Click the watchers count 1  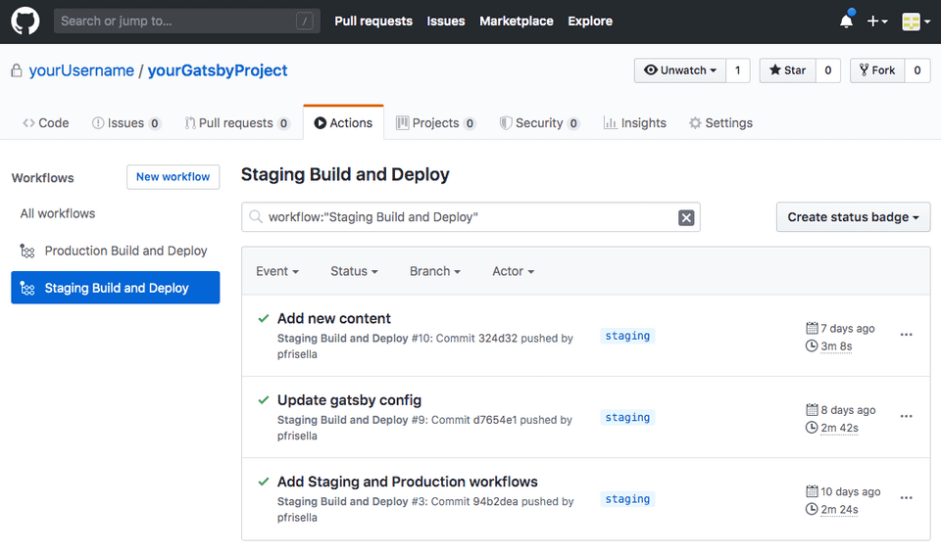(x=737, y=70)
